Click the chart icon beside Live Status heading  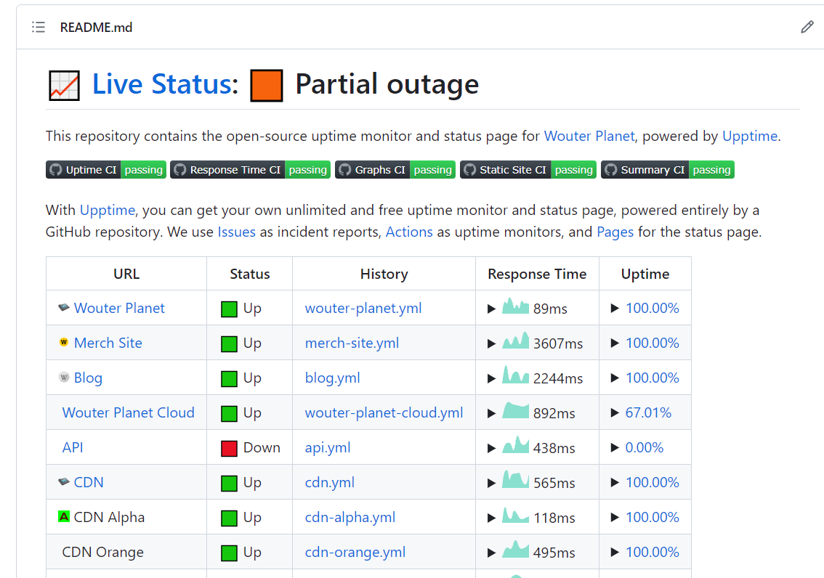point(63,84)
